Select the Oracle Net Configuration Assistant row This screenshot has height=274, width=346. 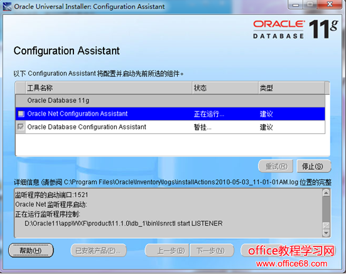click(x=170, y=114)
